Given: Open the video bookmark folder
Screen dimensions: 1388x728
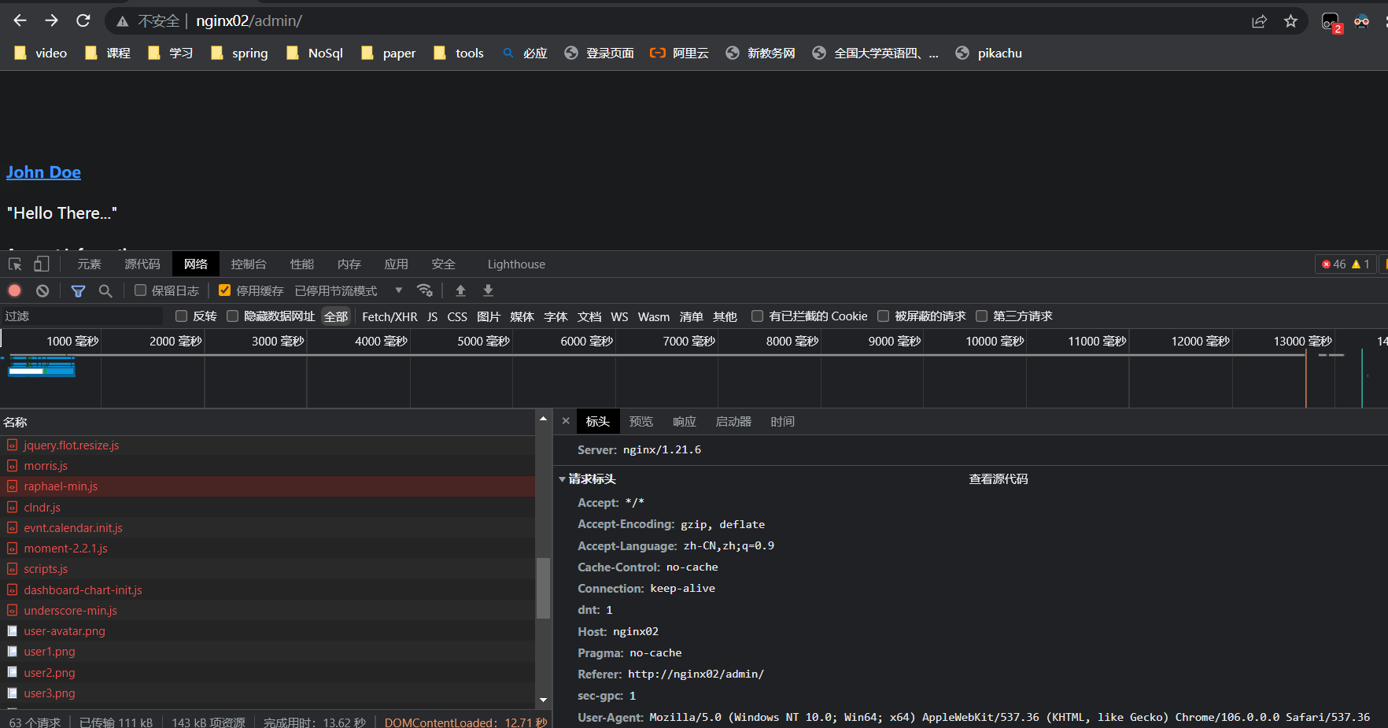Looking at the screenshot, I should pyautogui.click(x=41, y=53).
